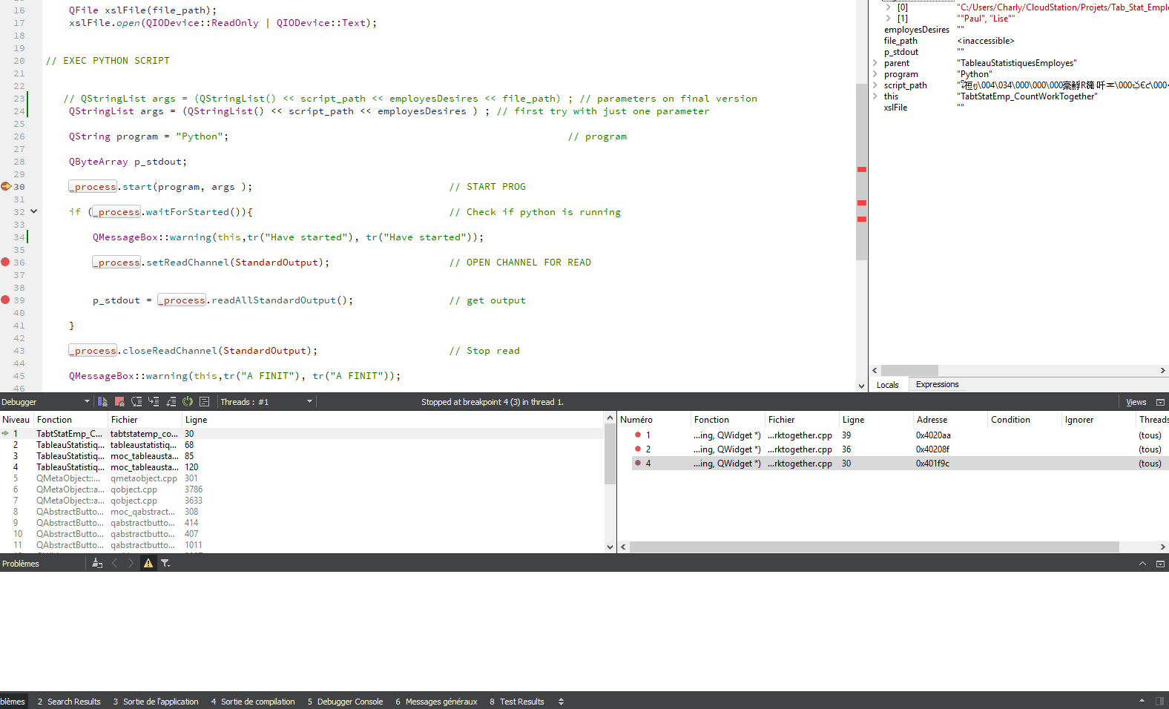Open the Messages généraux pane
The height and width of the screenshot is (709, 1169).
[436, 702]
